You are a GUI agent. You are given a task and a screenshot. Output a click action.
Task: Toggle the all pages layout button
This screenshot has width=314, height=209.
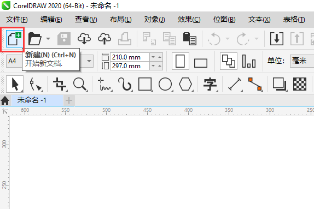[x=229, y=61]
